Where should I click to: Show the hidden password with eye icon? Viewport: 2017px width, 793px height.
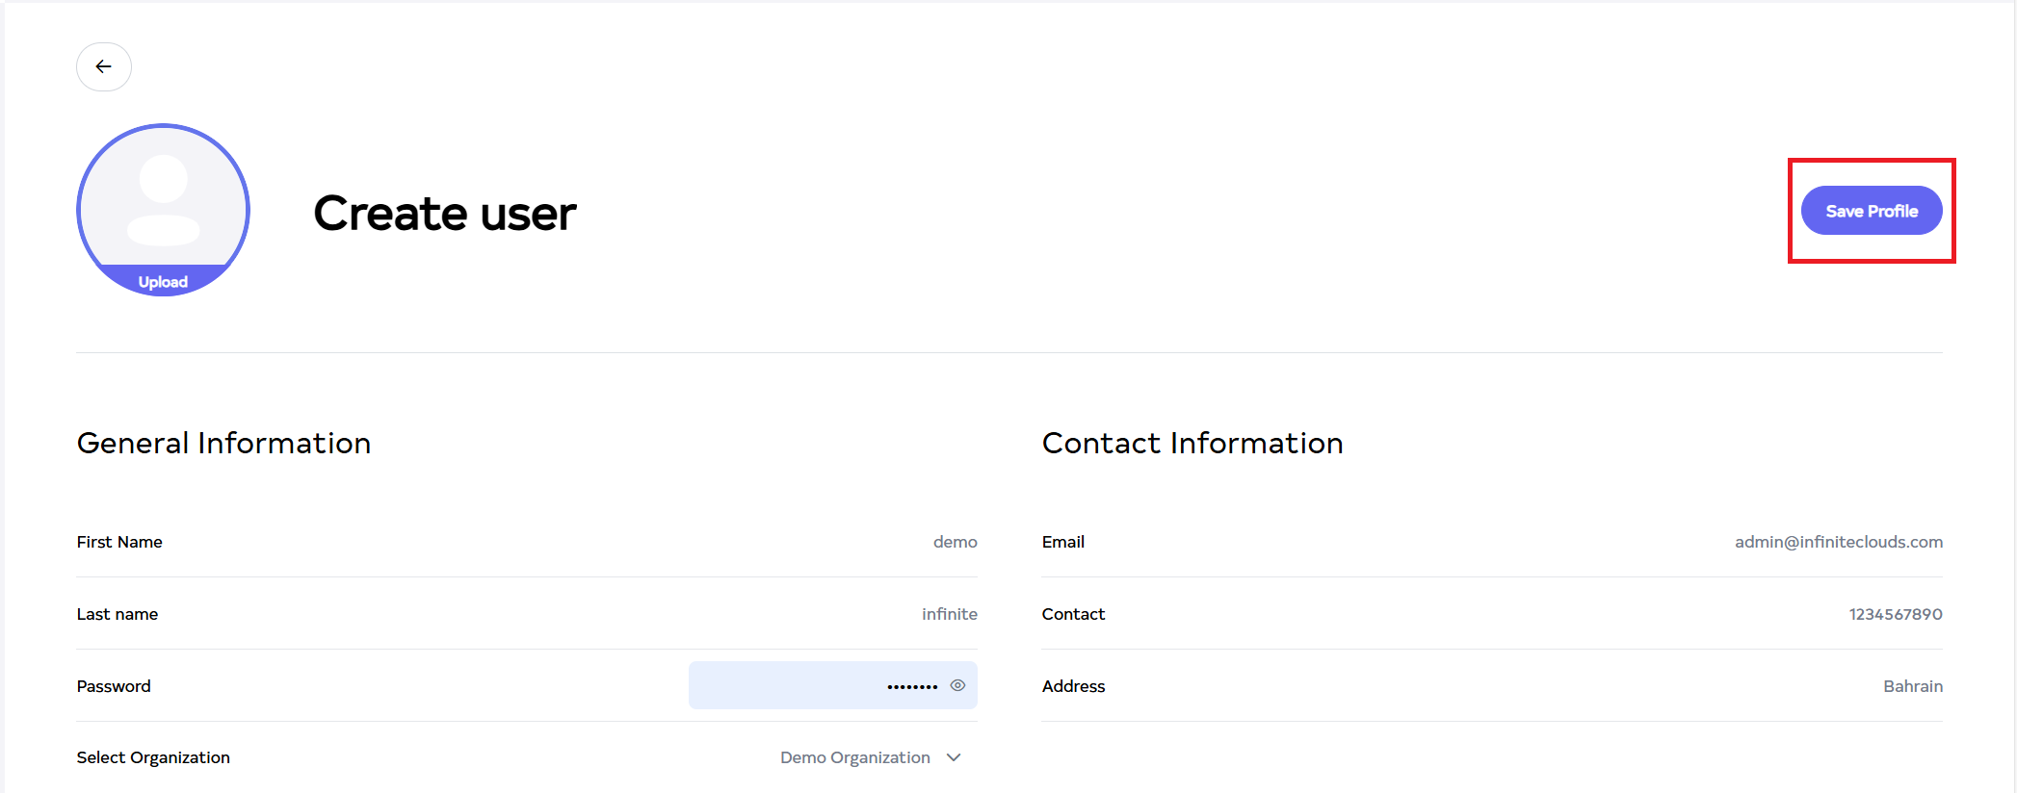tap(957, 685)
